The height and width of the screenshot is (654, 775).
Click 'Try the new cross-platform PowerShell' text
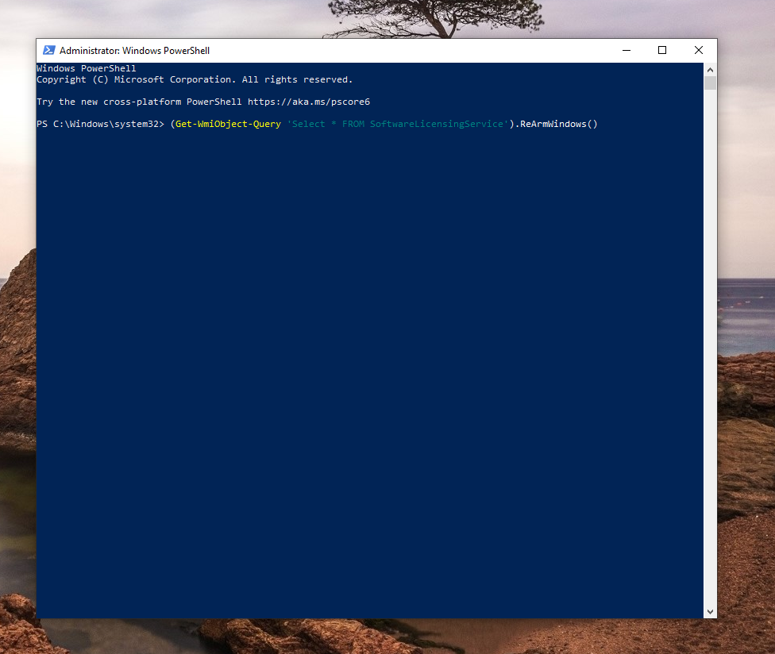tap(139, 102)
